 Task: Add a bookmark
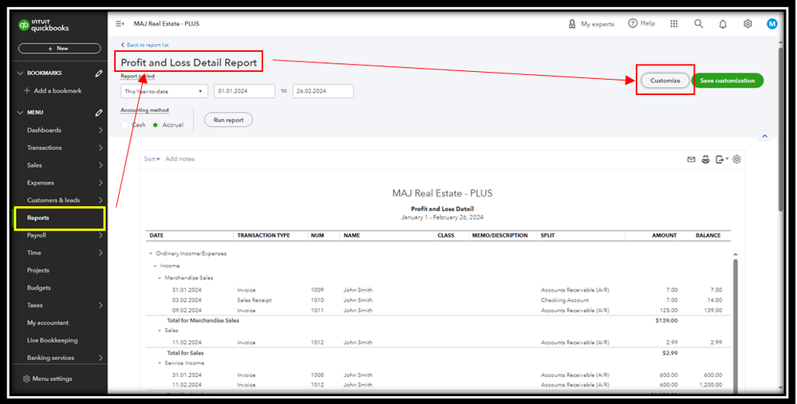click(x=53, y=90)
